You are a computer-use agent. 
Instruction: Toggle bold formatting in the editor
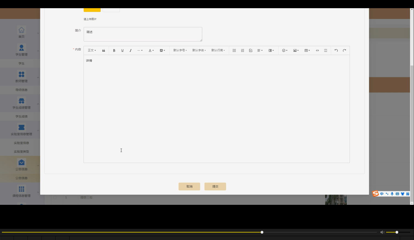click(114, 50)
